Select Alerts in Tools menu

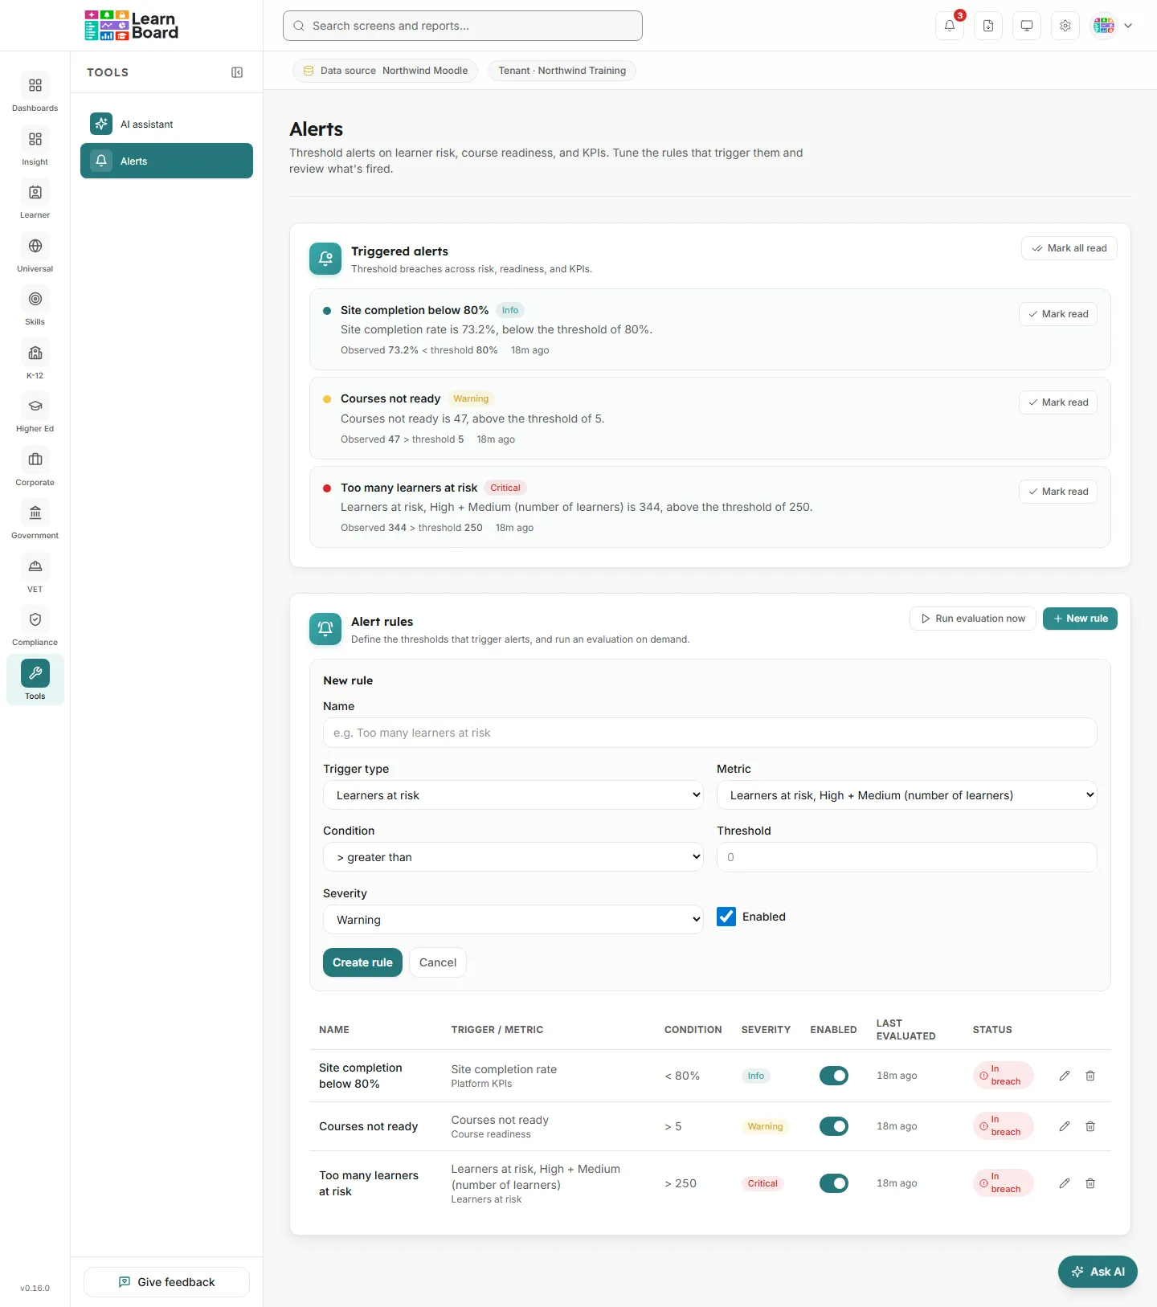[x=166, y=161]
